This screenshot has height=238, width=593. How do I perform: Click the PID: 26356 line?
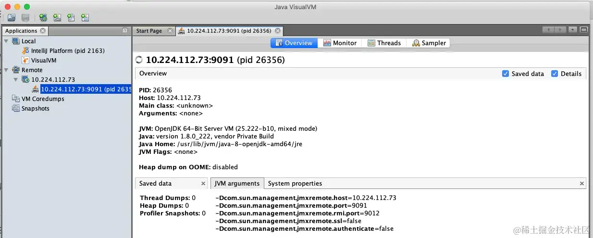click(x=155, y=90)
